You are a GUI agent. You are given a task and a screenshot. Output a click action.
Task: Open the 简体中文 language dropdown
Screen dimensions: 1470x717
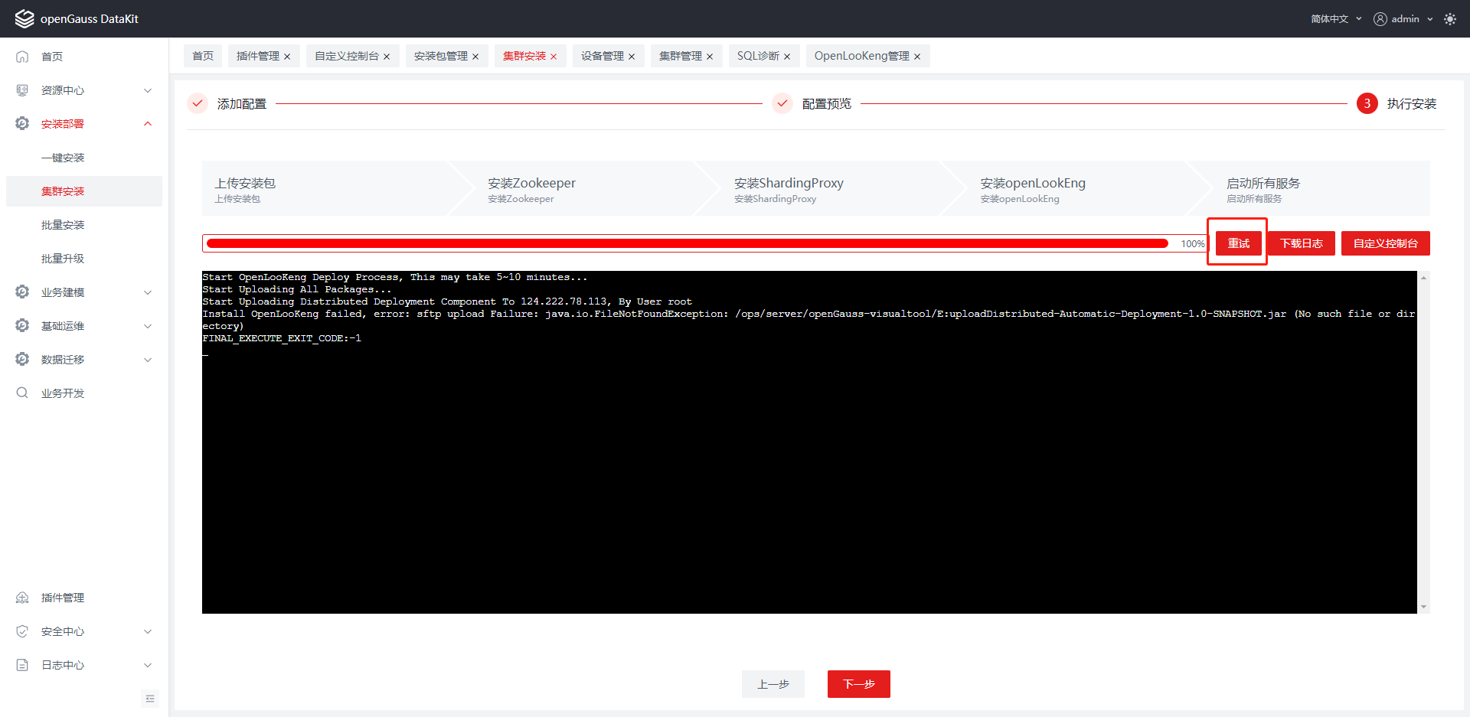coord(1335,19)
